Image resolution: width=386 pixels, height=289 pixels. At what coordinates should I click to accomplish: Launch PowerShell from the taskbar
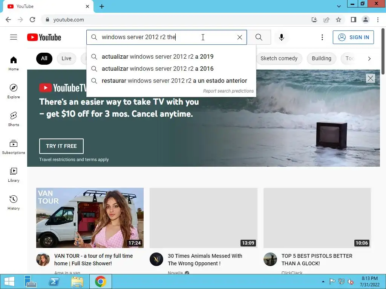[54, 281]
